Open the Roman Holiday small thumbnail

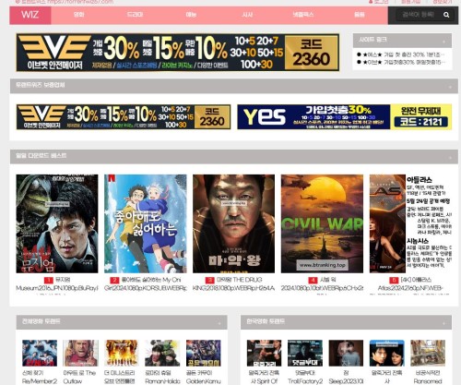point(162,353)
